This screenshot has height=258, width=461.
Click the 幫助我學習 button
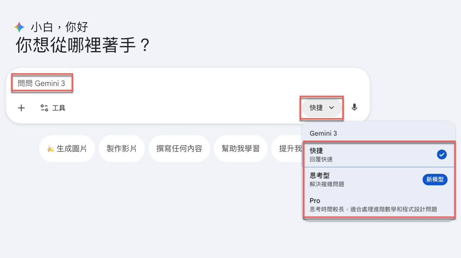[x=241, y=148]
